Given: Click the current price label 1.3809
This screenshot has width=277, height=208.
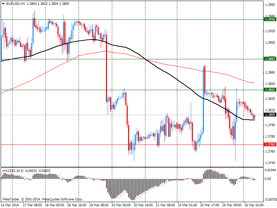Looking at the screenshot, I should pos(270,115).
